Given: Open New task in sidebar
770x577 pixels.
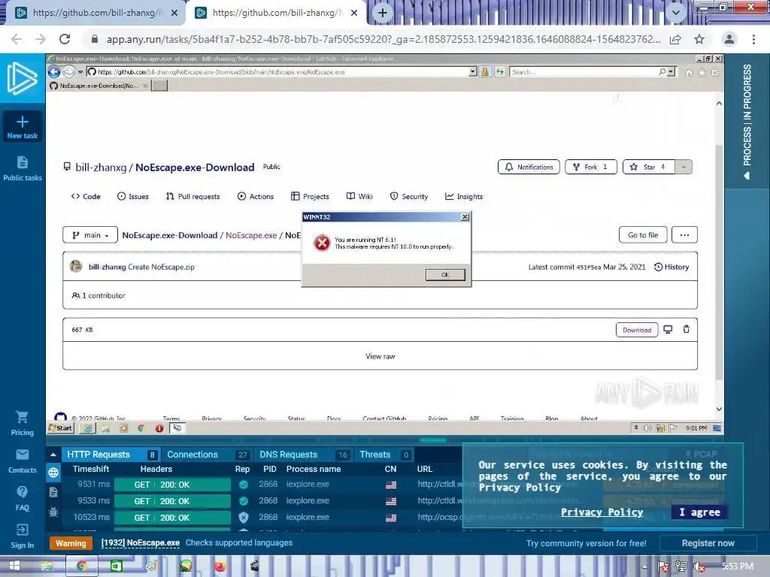Looking at the screenshot, I should pos(22,126).
